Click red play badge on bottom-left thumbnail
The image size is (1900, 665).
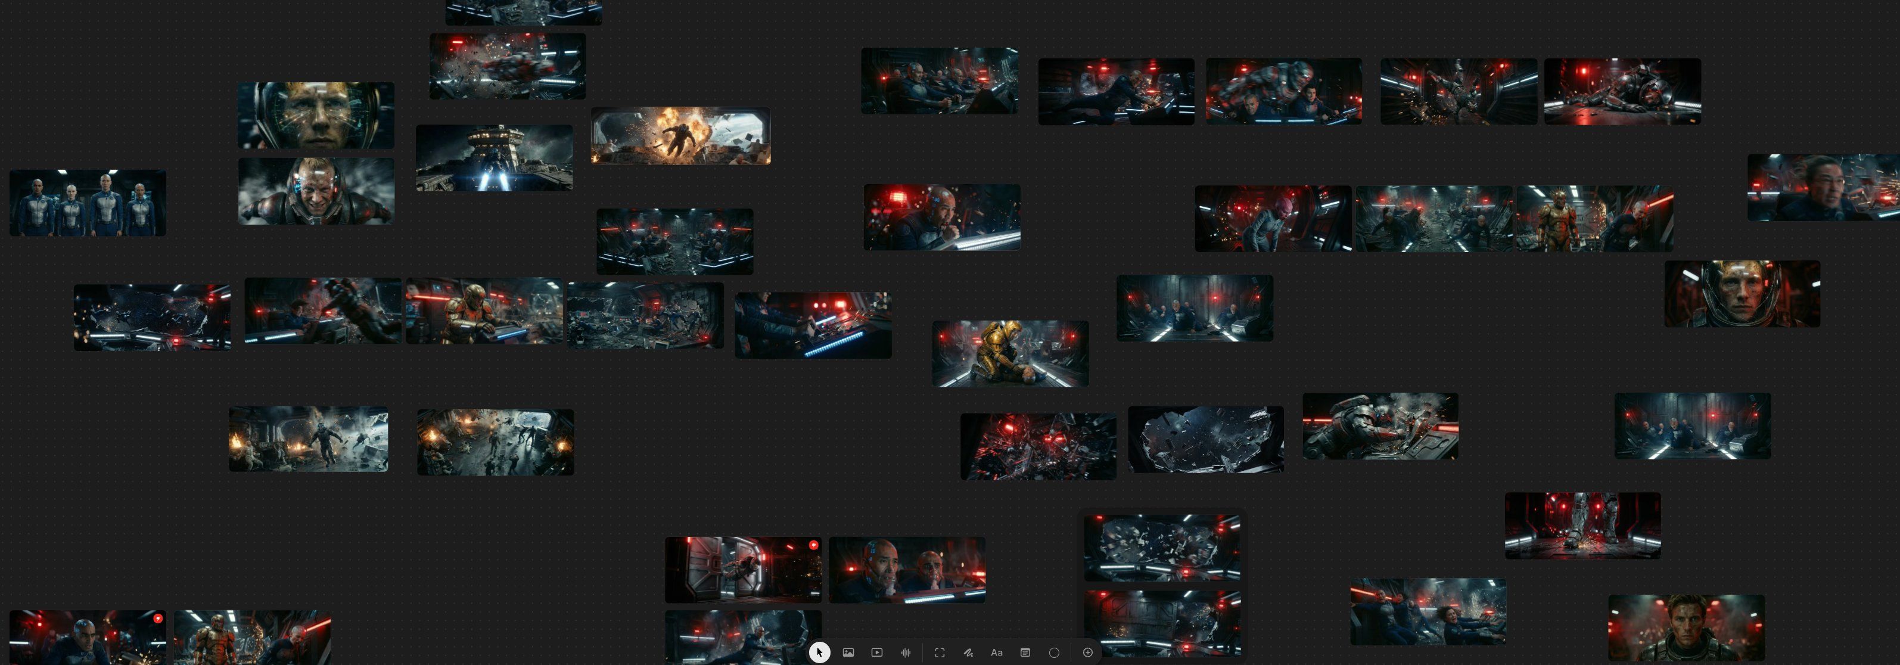pos(158,619)
